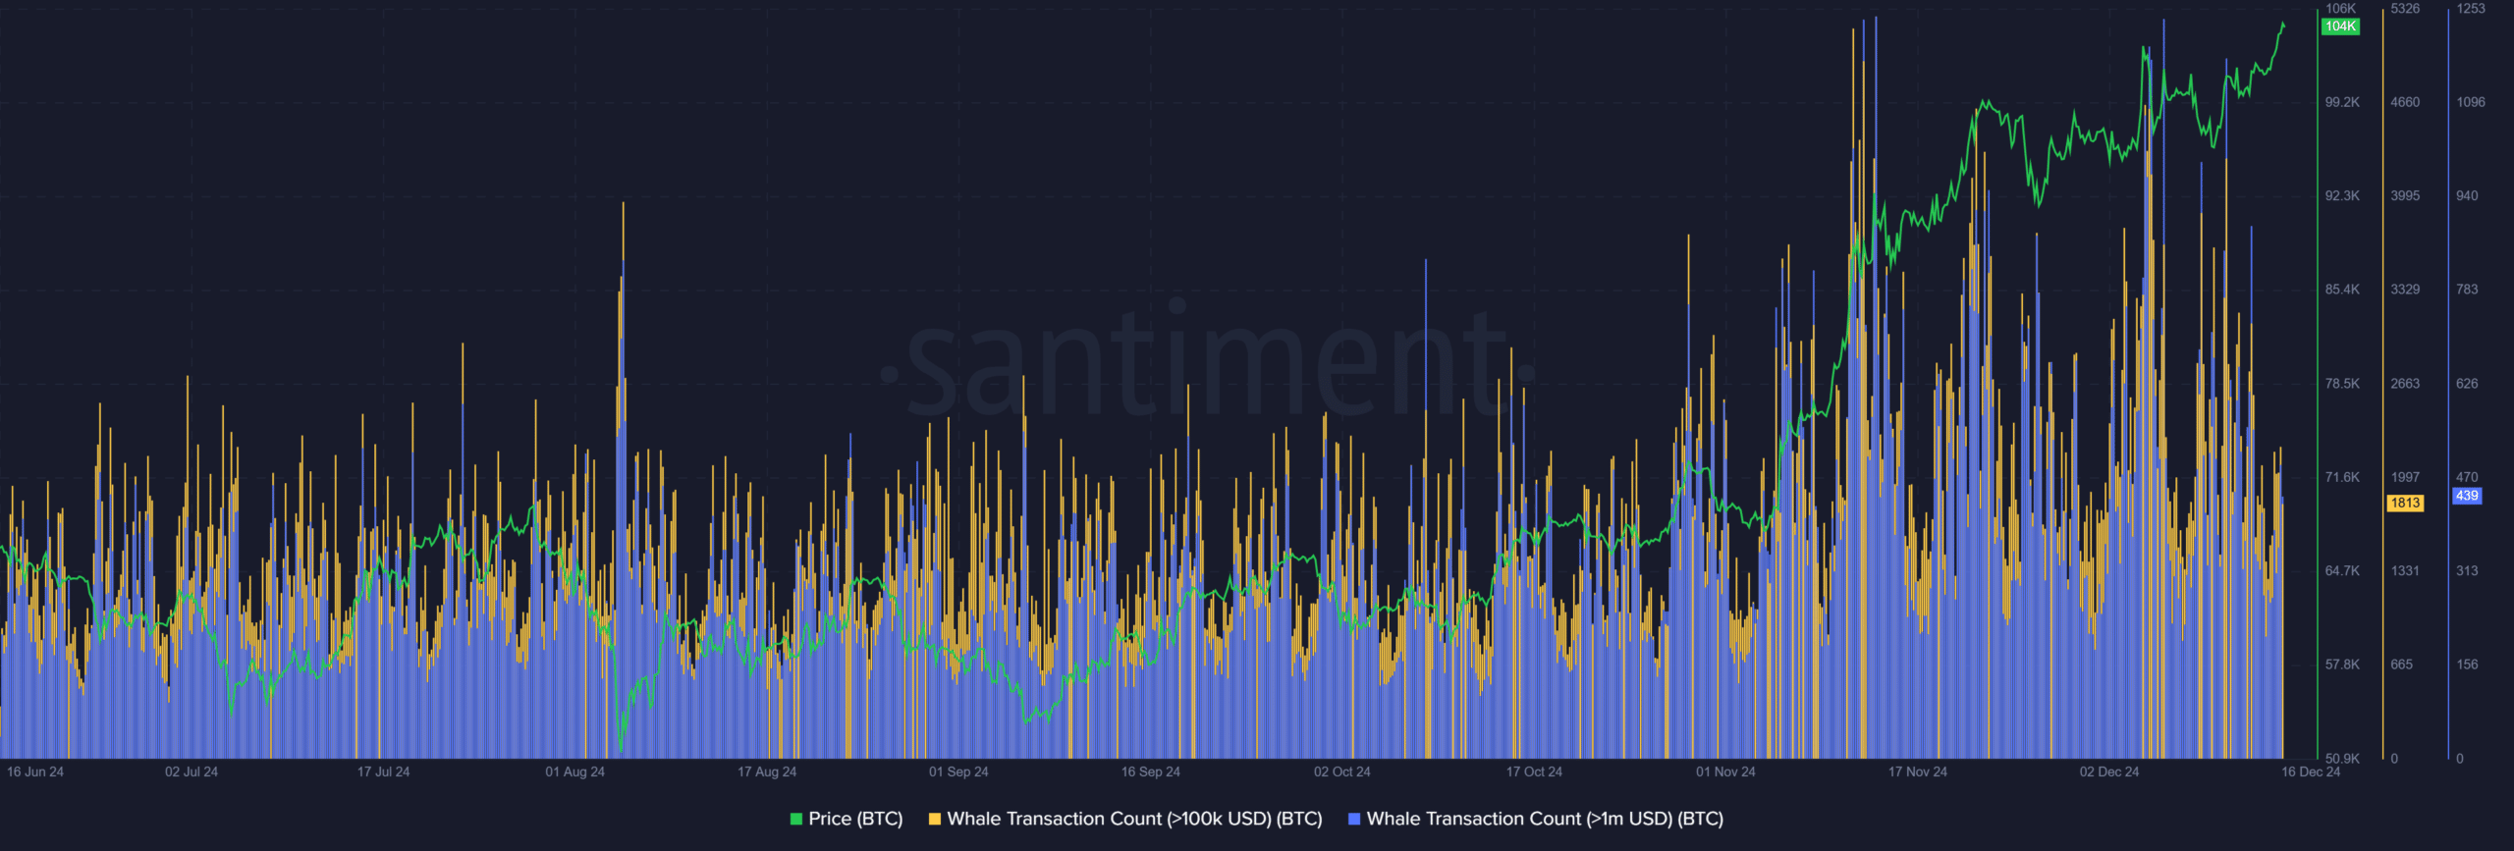Click the 783 axis label

(x=2468, y=290)
